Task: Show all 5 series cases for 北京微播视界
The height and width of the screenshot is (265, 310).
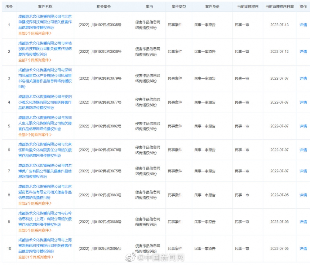Action: [35, 33]
